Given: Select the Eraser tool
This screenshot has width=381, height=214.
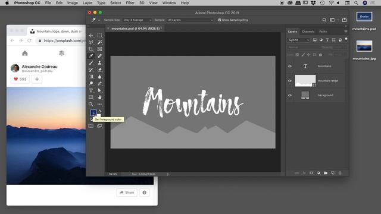Looking at the screenshot, I should coord(99,70).
